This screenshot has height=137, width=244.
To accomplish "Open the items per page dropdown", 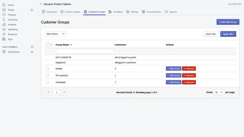I will tap(219, 92).
